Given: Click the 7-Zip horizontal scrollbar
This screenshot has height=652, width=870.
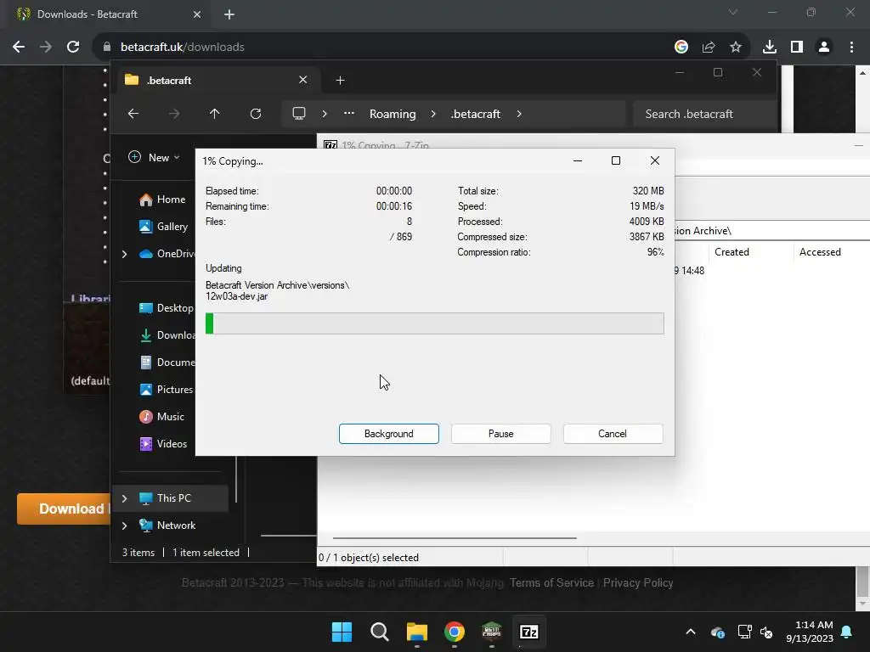Looking at the screenshot, I should tap(455, 537).
